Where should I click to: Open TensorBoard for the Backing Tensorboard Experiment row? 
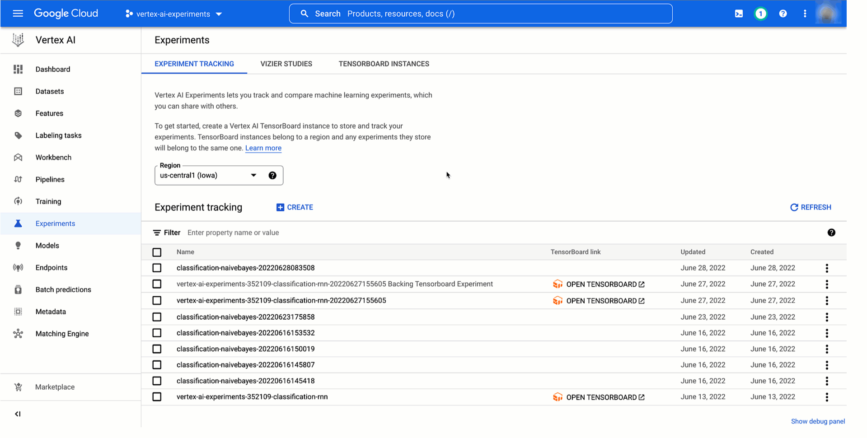click(x=599, y=284)
